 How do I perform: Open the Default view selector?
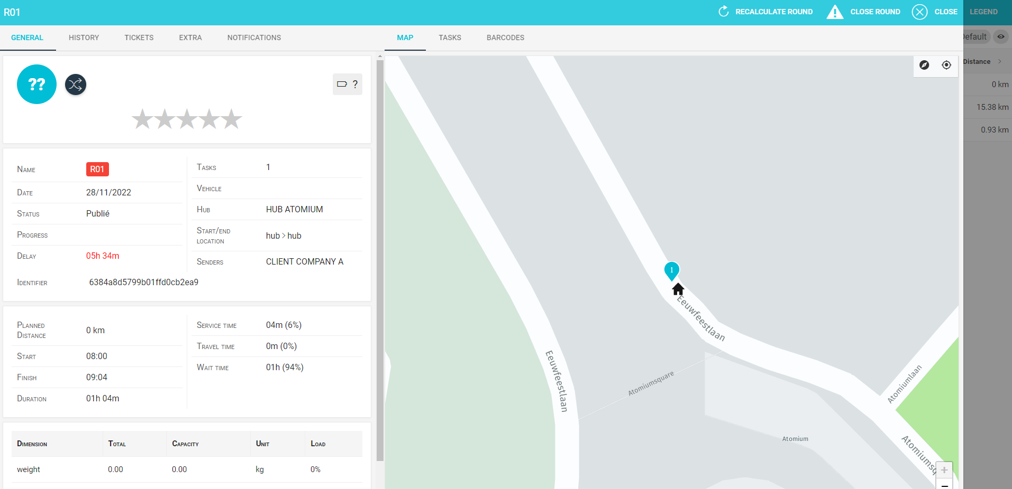point(975,36)
